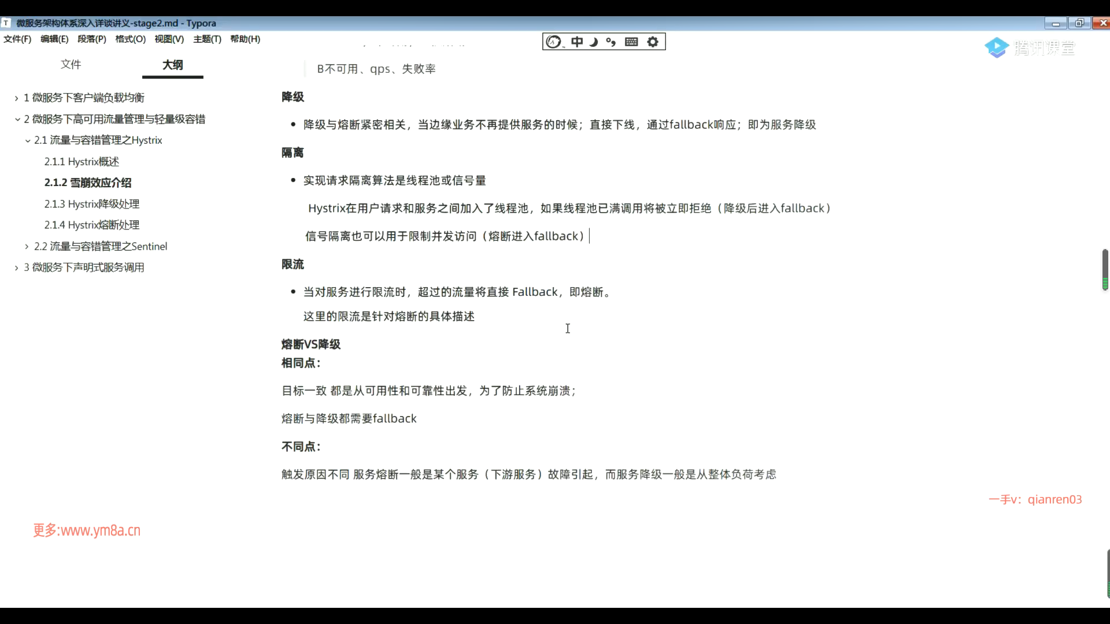Restore down the Typora window
Image resolution: width=1110 pixels, height=624 pixels.
[x=1079, y=23]
